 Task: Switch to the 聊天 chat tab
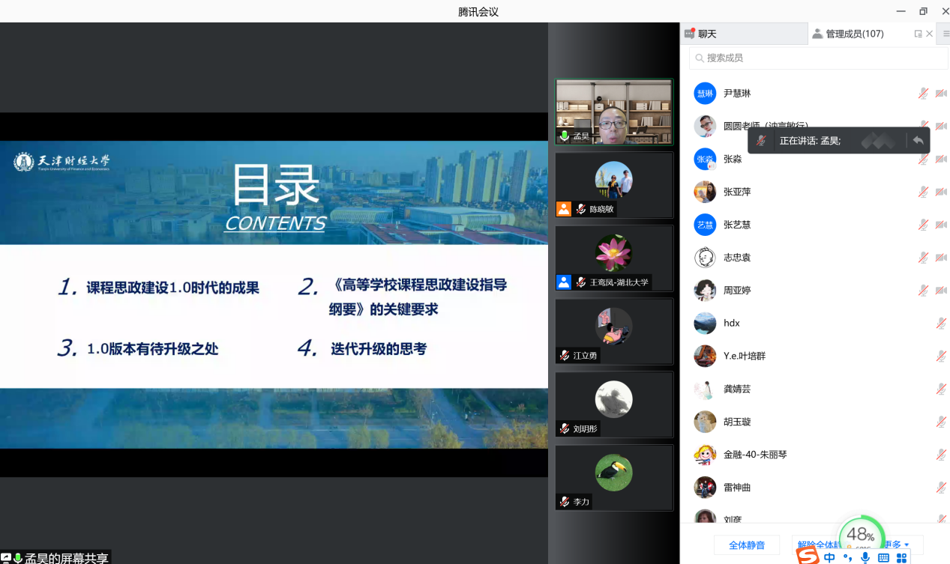click(706, 34)
